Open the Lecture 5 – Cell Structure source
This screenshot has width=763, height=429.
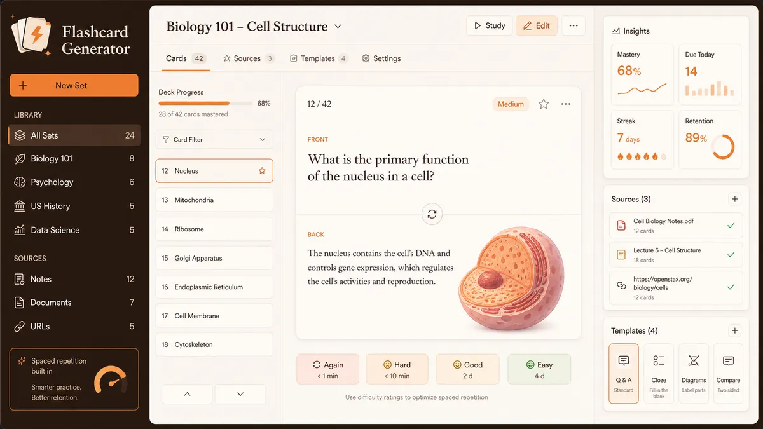[x=676, y=255]
